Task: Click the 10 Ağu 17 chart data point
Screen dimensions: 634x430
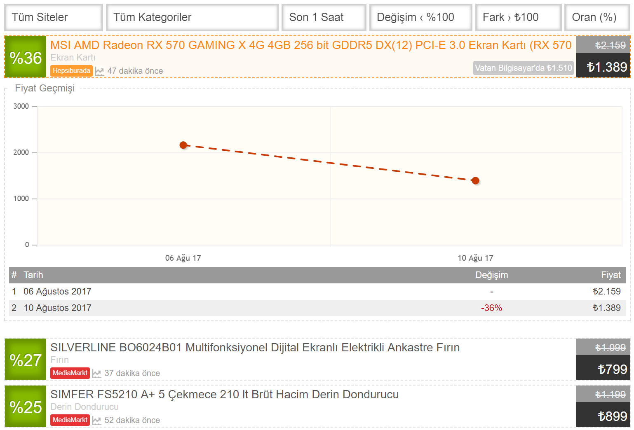Action: click(x=475, y=180)
